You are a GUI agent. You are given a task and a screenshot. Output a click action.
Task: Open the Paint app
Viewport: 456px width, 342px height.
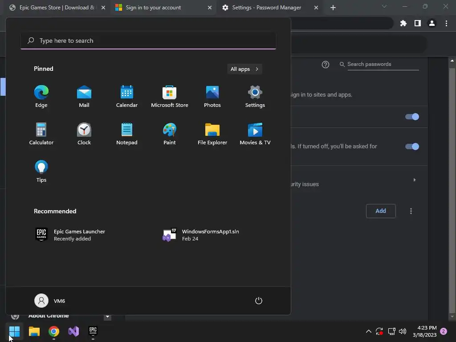(170, 134)
